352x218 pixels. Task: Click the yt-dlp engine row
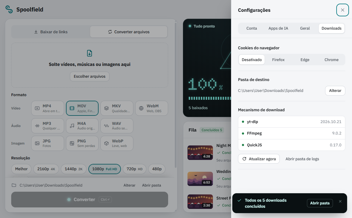point(292,122)
